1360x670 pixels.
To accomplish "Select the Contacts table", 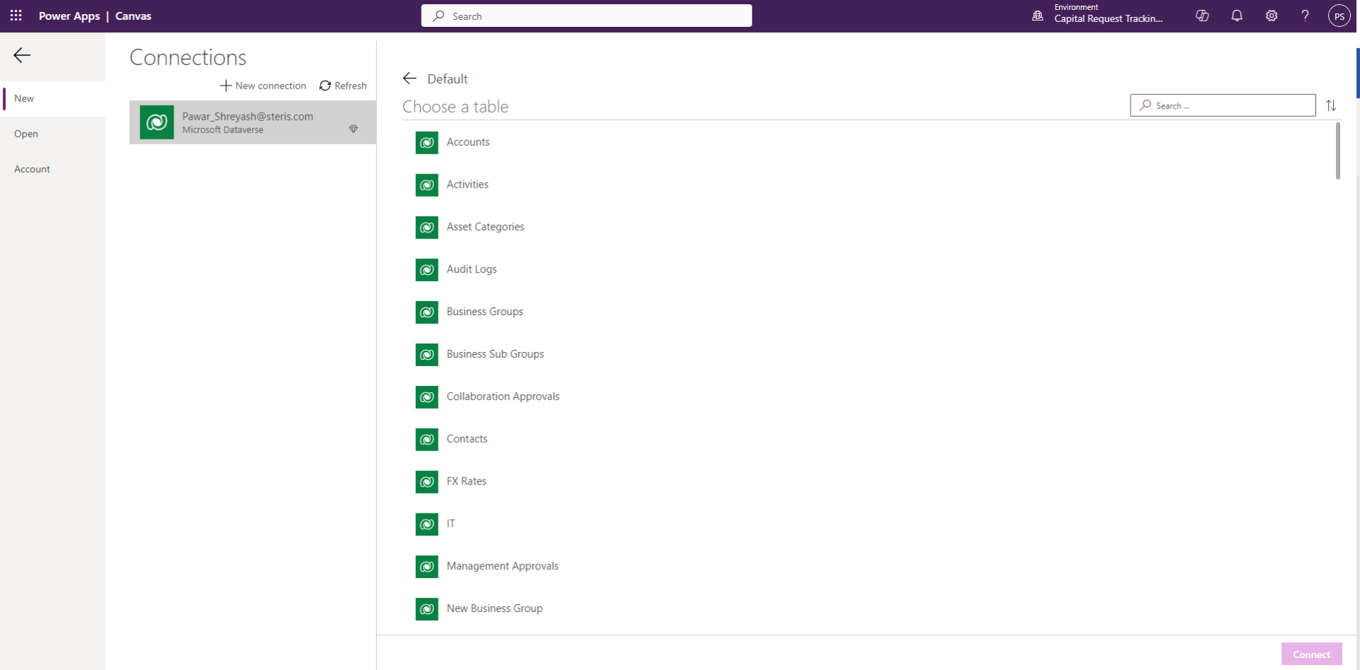I will (467, 438).
